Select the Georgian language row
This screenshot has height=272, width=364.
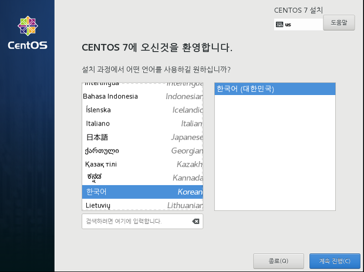(x=142, y=151)
